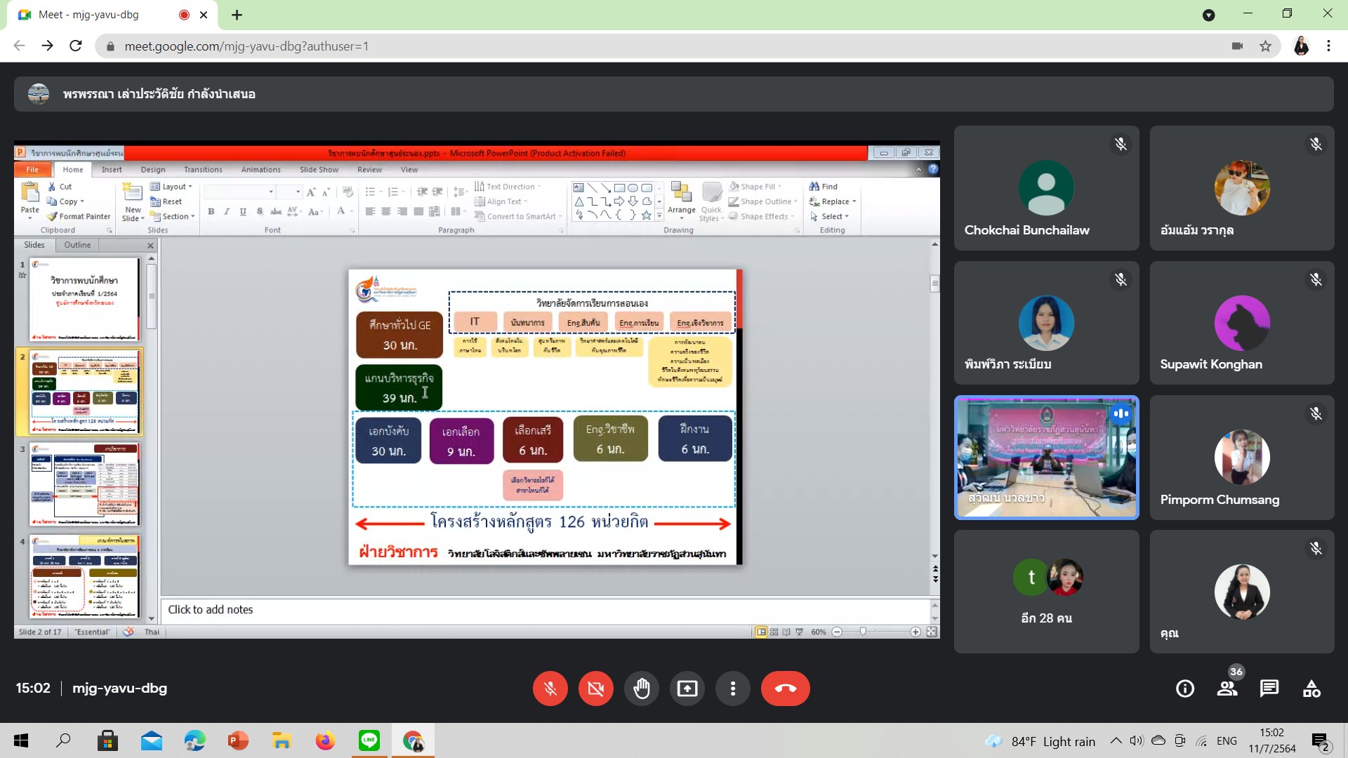The image size is (1348, 758).
Task: Open the three-dot more options menu
Action: 732,689
